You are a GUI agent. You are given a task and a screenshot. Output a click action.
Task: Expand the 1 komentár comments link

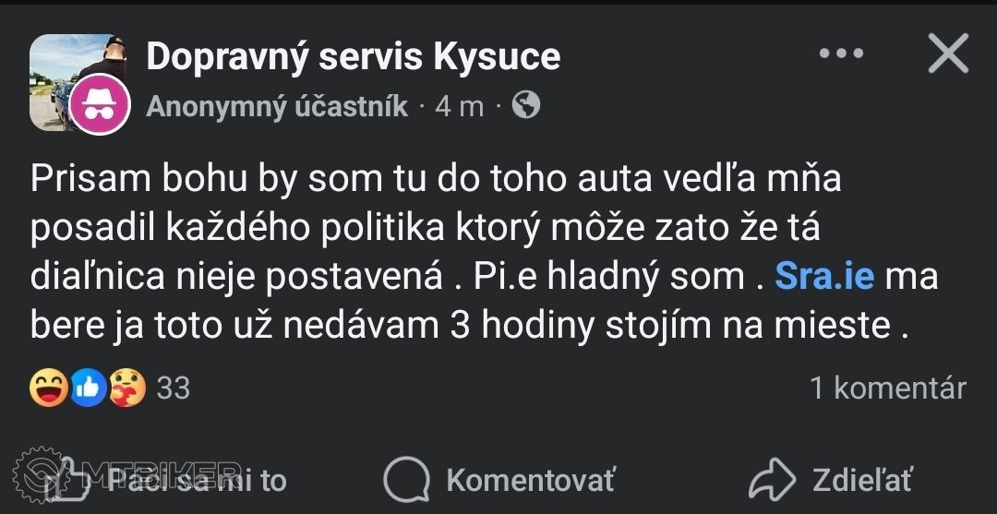[x=888, y=388]
